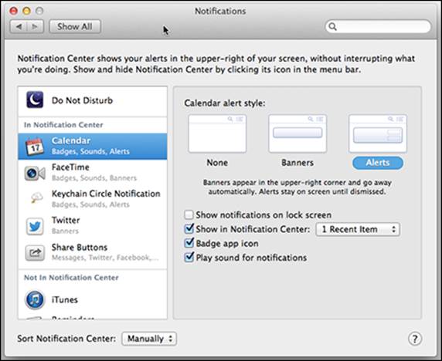This screenshot has width=442, height=361.
Task: Select the Do Not Disturb row
Action: point(93,100)
